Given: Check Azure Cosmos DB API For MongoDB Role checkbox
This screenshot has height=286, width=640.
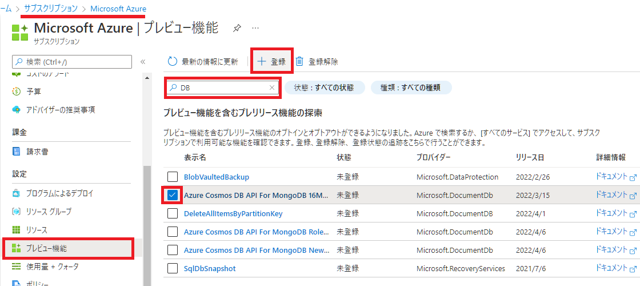Looking at the screenshot, I should (173, 232).
